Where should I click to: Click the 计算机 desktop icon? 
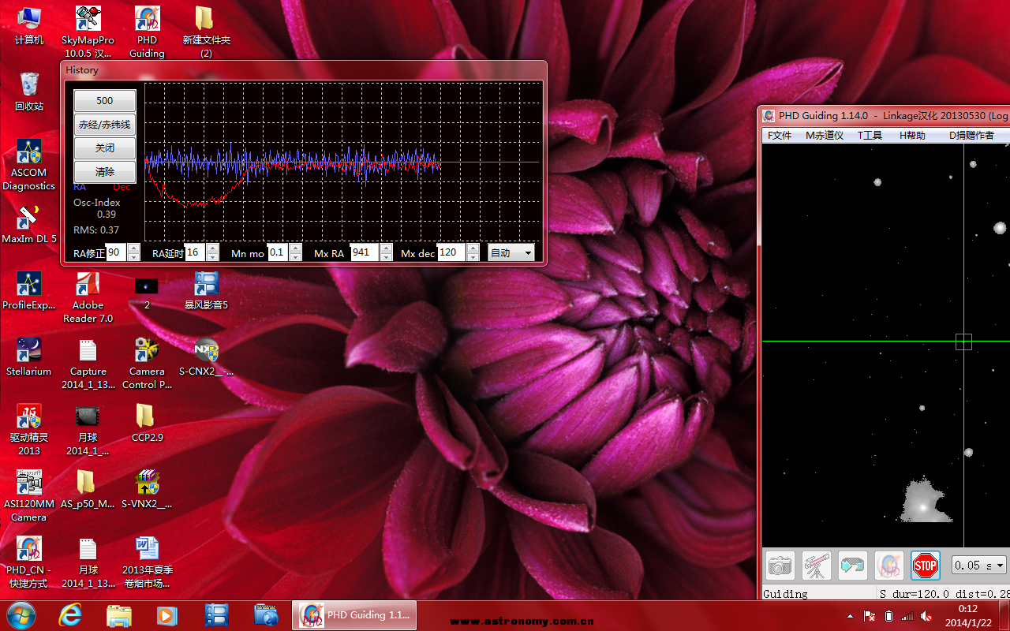pyautogui.click(x=29, y=26)
